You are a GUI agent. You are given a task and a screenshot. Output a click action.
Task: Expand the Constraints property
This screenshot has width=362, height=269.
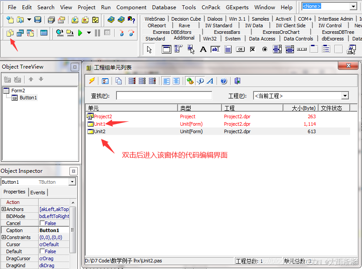(4, 237)
